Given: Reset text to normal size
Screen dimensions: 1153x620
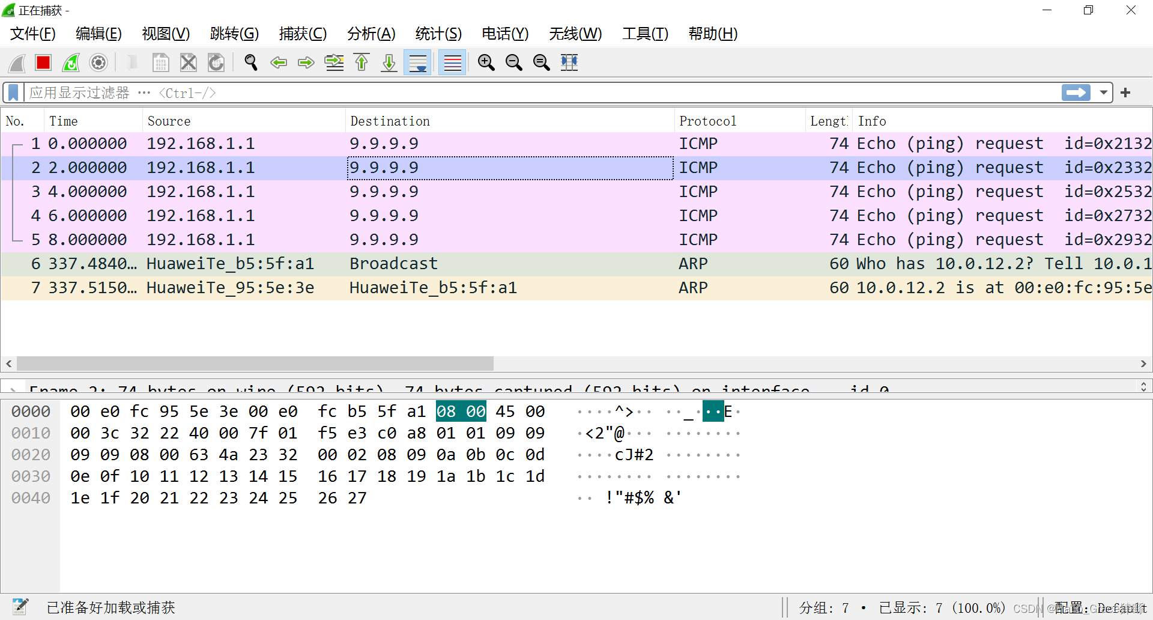Looking at the screenshot, I should pos(542,62).
